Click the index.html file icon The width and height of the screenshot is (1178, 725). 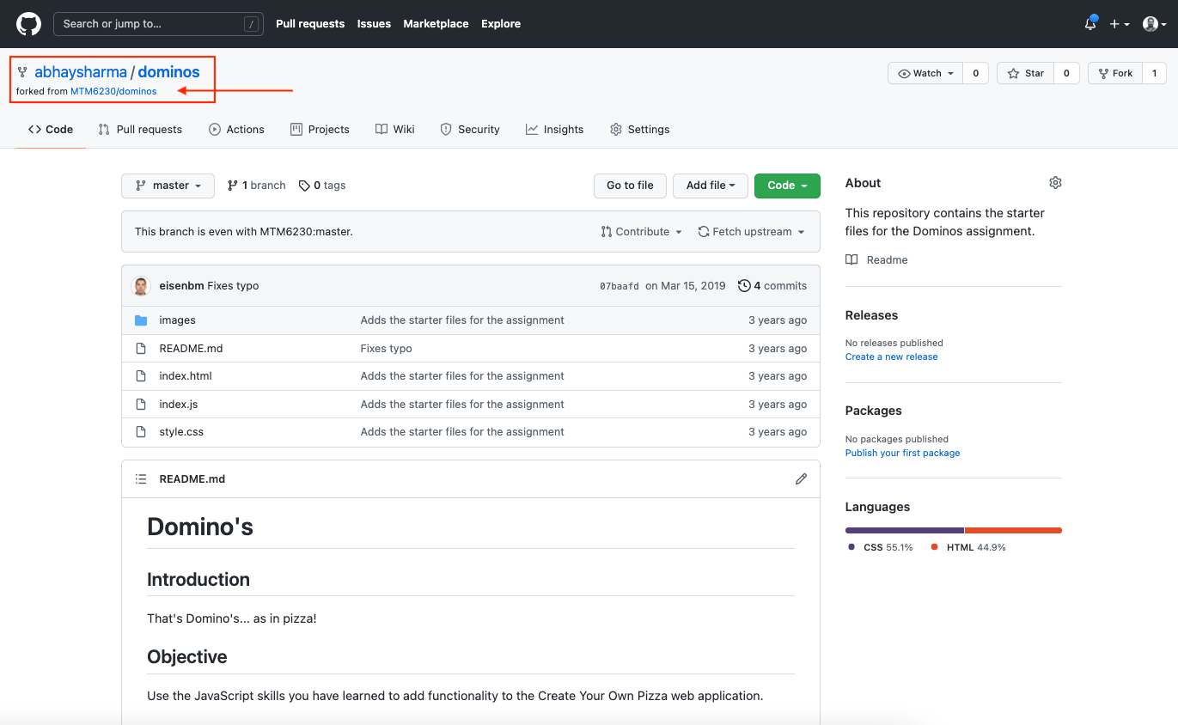[x=141, y=376]
